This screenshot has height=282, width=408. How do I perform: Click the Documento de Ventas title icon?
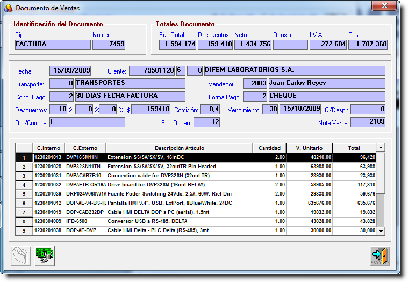[8, 8]
